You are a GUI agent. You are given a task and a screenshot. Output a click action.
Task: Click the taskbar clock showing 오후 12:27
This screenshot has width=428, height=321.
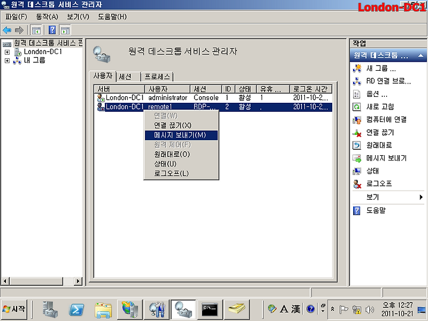point(398,310)
